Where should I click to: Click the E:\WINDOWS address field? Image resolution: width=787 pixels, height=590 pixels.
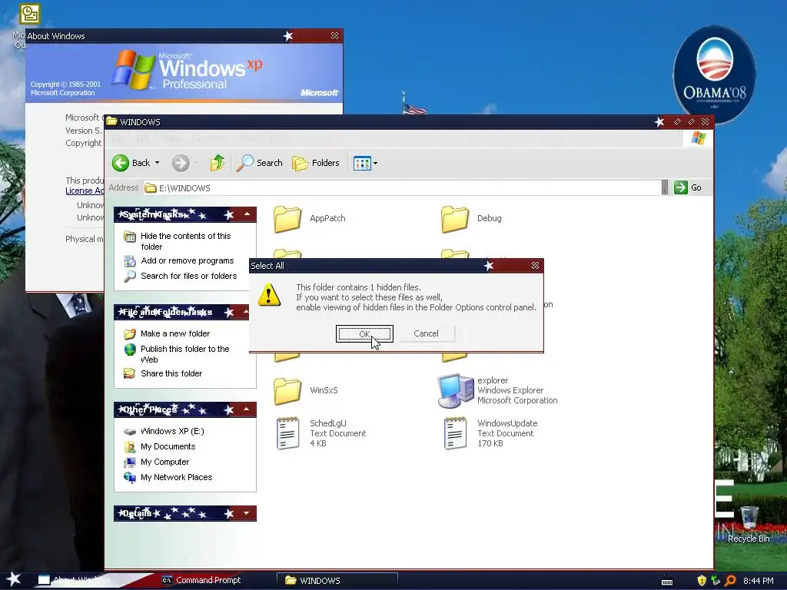[402, 187]
